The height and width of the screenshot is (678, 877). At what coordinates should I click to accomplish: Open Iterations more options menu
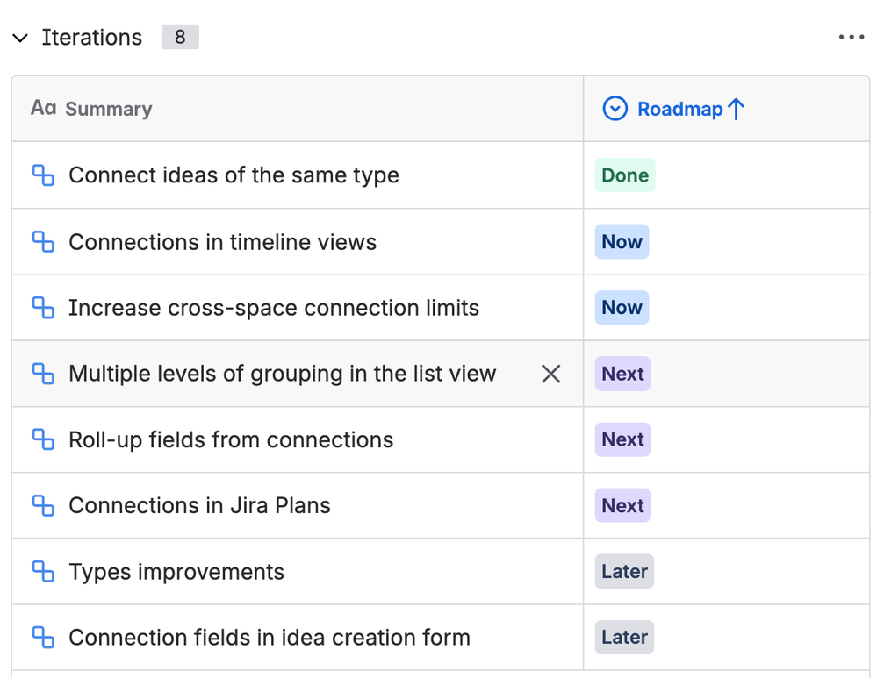(851, 38)
